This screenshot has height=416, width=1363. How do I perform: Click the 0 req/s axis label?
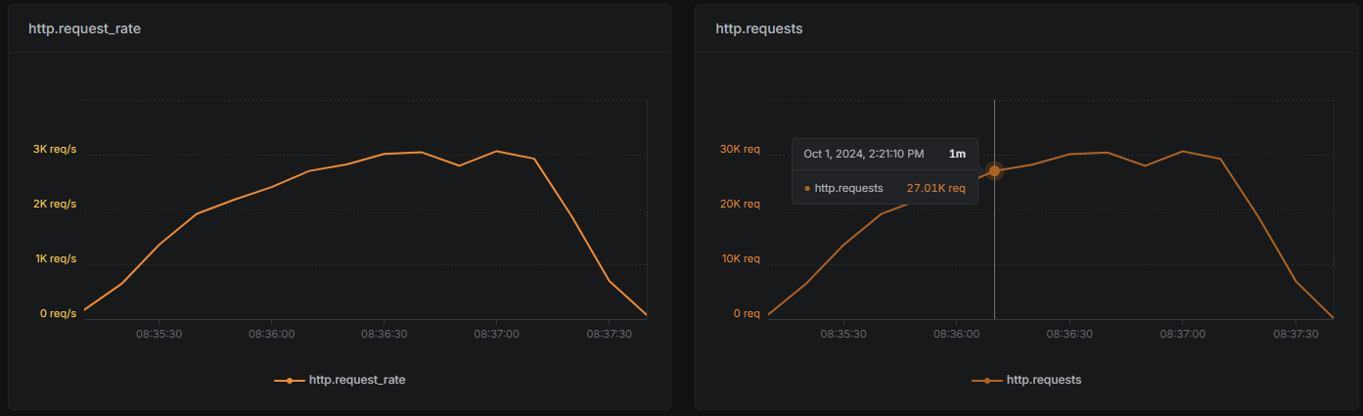pos(58,314)
